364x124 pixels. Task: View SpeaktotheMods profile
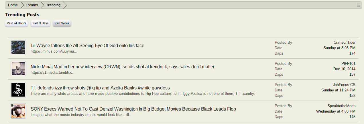[x=341, y=106]
